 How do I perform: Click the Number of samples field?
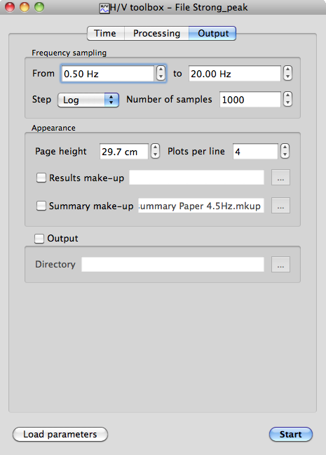[x=250, y=100]
